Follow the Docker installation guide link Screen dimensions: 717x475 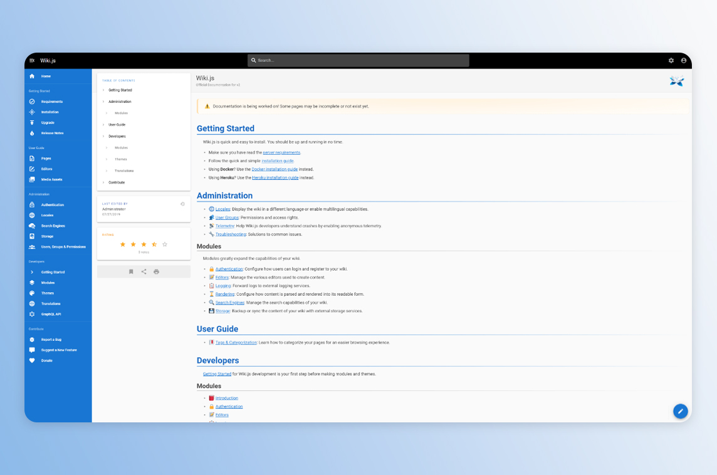click(x=275, y=169)
